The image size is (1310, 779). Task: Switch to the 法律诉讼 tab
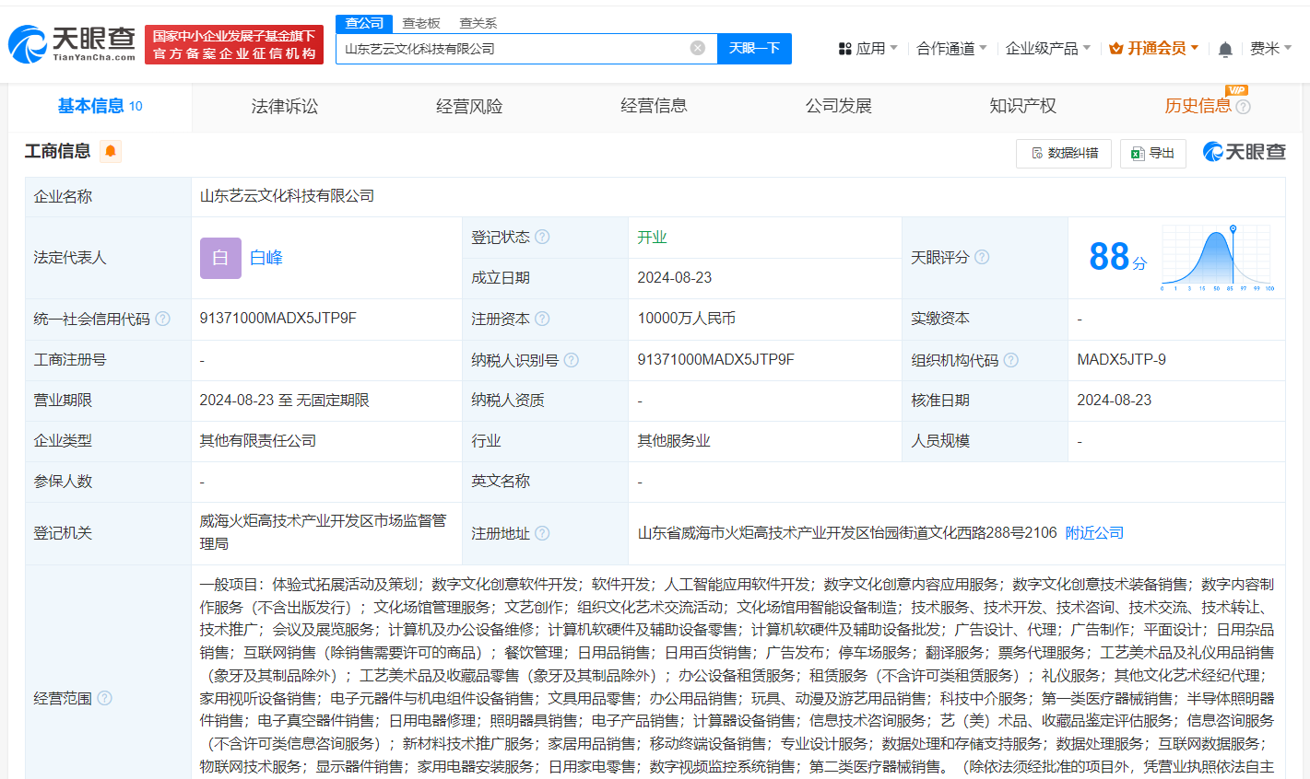[x=285, y=106]
